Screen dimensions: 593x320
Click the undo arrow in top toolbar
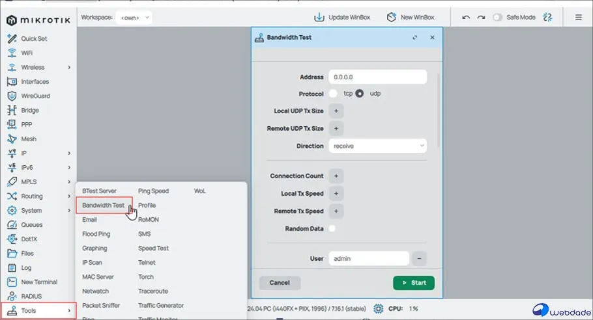[466, 17]
